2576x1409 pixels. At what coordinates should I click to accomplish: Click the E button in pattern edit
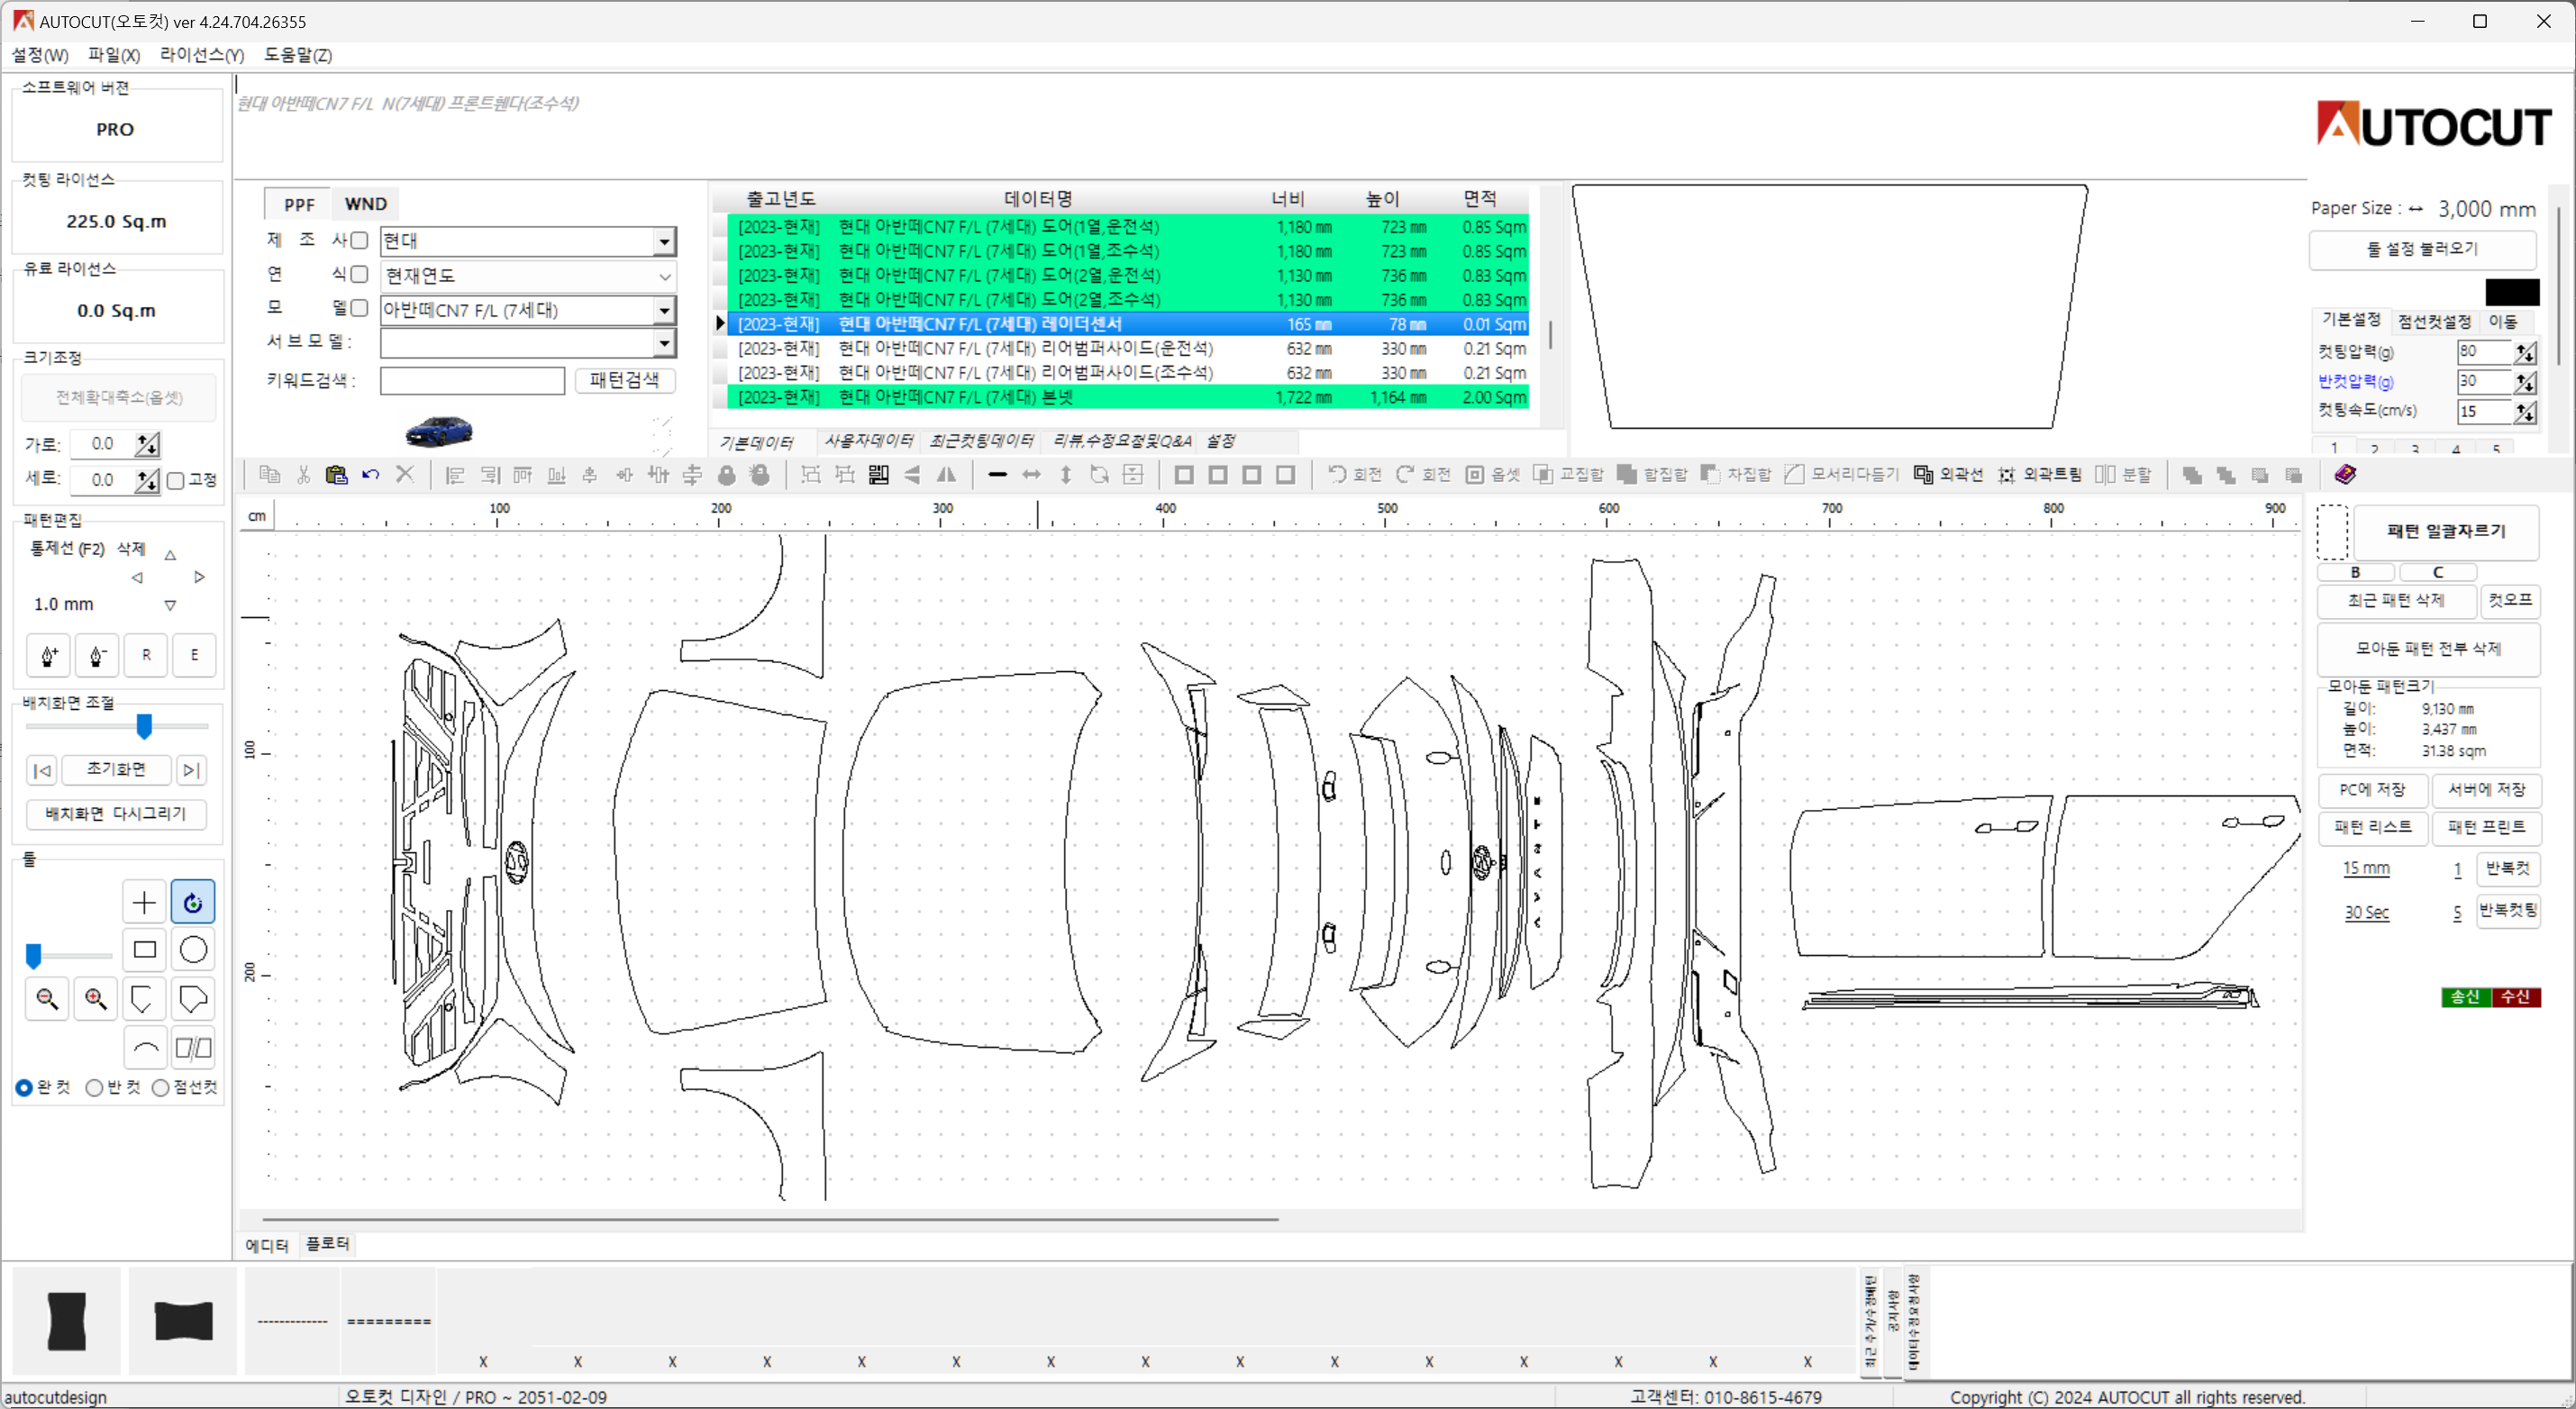click(195, 655)
